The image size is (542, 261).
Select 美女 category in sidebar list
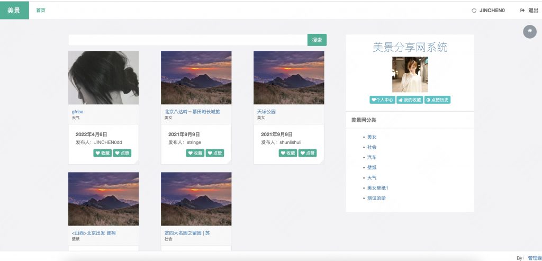[x=372, y=137]
